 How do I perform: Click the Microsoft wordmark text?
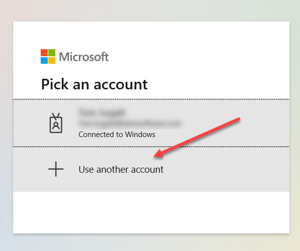tap(84, 57)
